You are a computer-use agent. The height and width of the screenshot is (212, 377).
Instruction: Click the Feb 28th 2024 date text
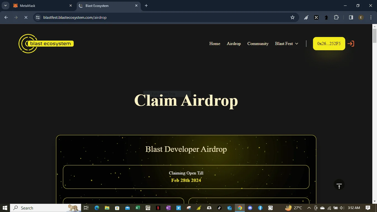coord(186,180)
